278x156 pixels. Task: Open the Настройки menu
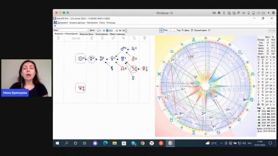(92, 23)
